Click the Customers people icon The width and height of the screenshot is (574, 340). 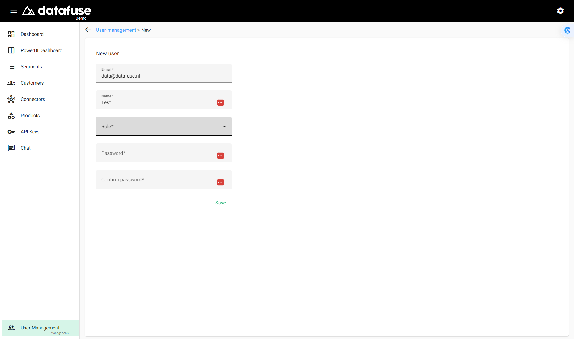tap(11, 83)
